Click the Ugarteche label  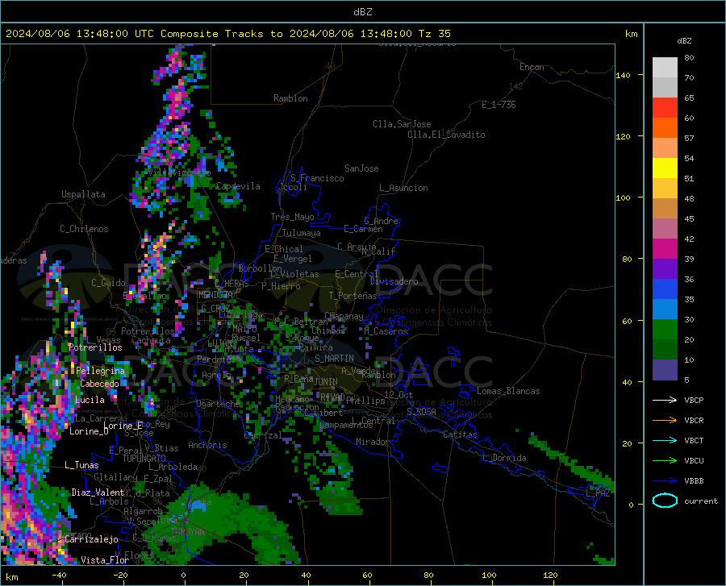click(x=218, y=404)
